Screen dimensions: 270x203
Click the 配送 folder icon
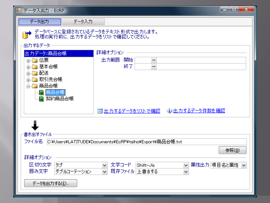[35, 73]
